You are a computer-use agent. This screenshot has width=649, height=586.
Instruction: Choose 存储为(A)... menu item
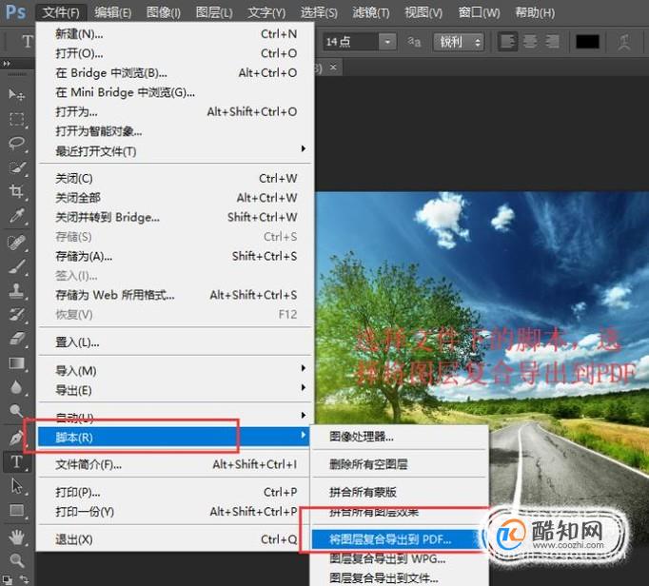point(175,256)
